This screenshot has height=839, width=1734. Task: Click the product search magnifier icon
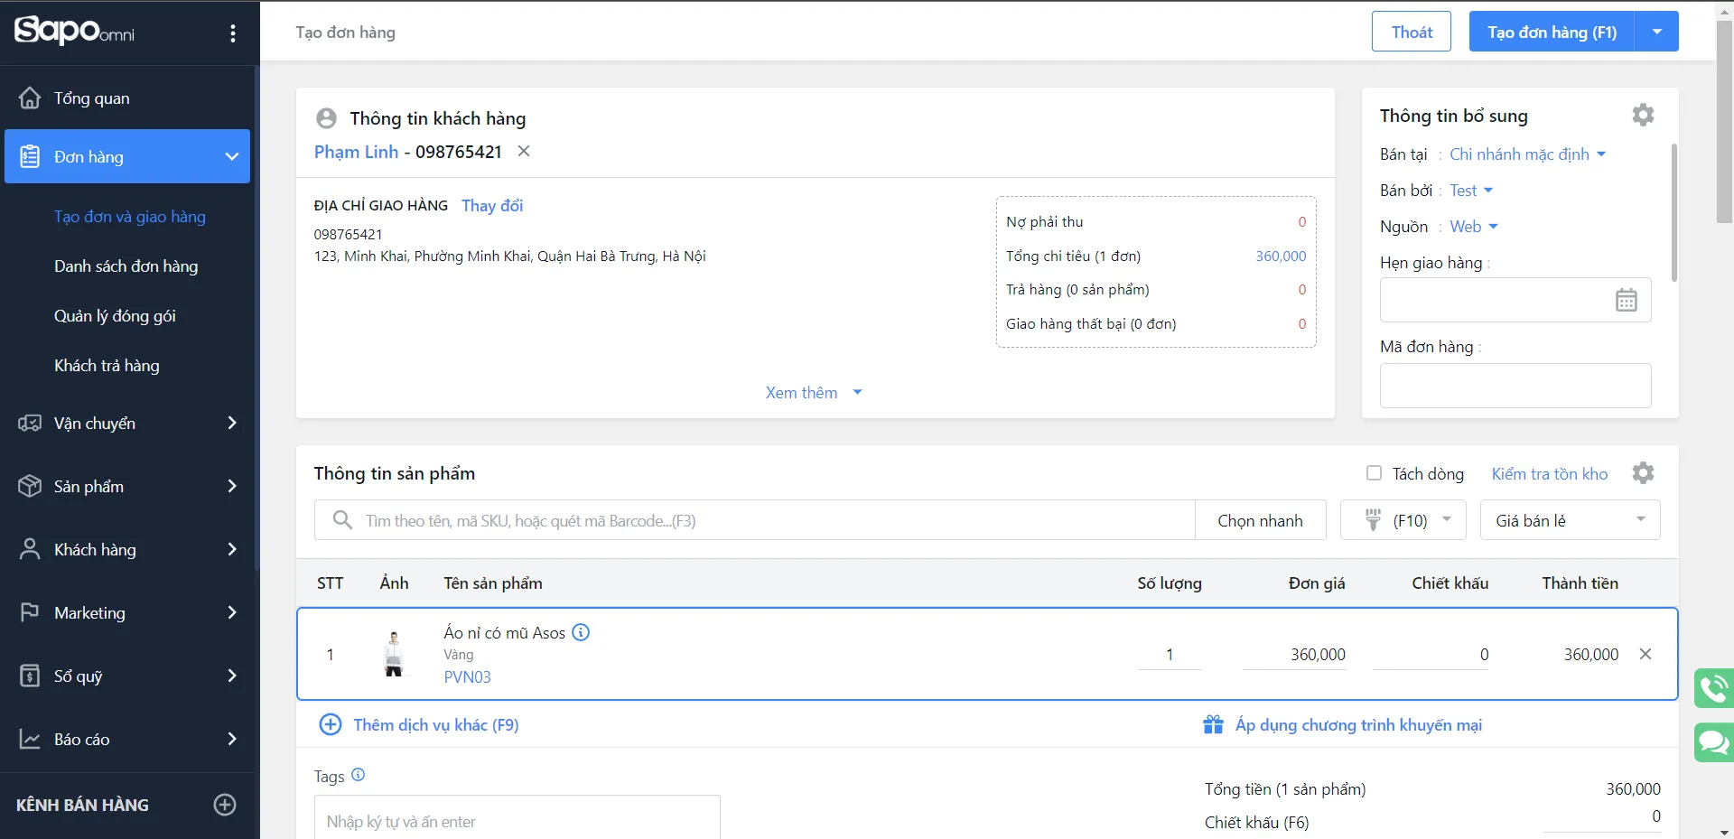coord(342,520)
